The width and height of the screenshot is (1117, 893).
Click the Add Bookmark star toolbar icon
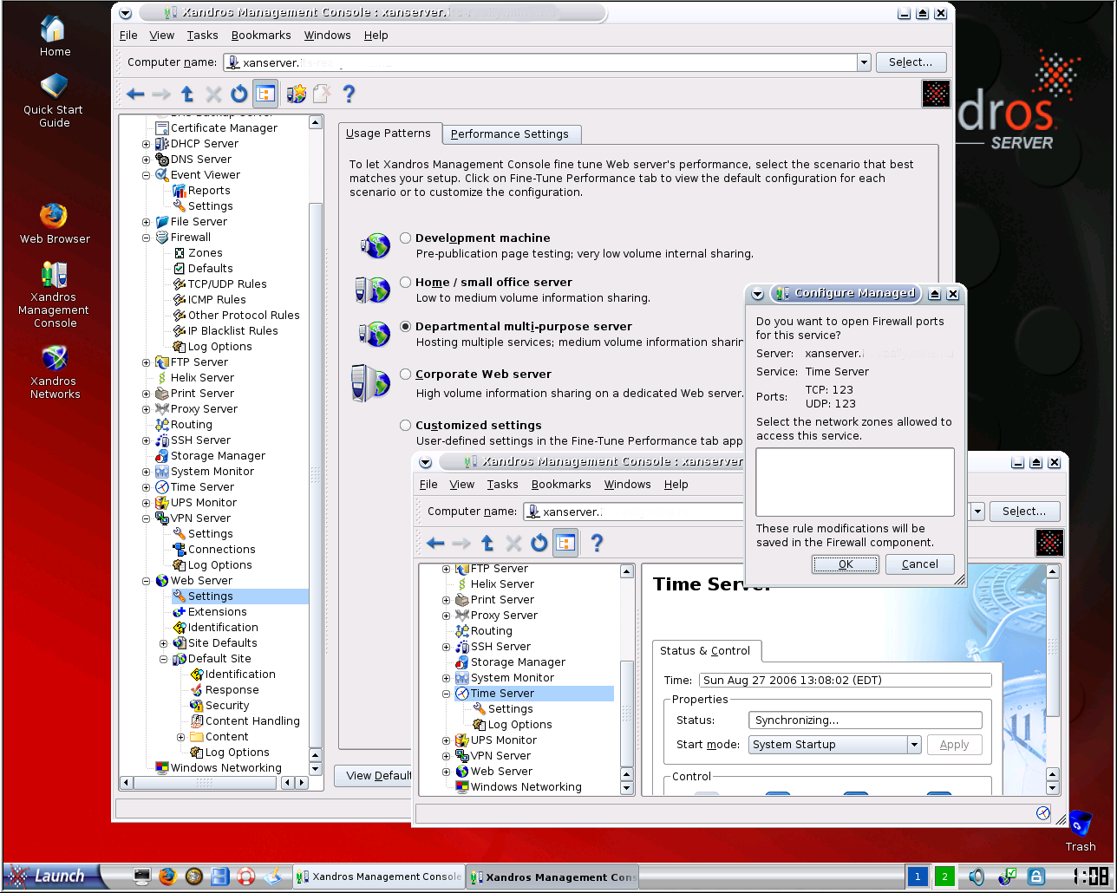(x=297, y=95)
